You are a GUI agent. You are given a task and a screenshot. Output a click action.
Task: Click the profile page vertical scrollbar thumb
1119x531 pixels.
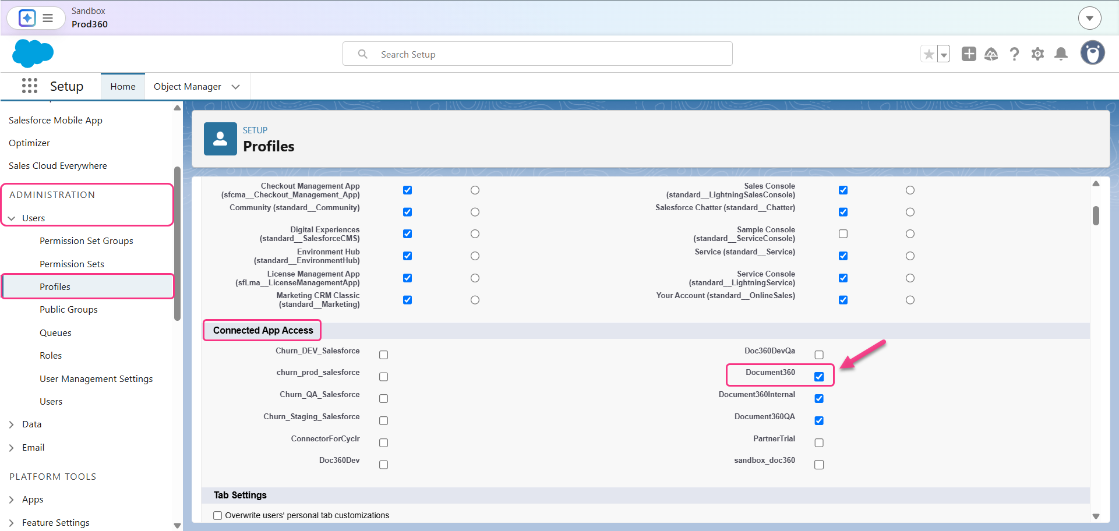(x=1096, y=215)
